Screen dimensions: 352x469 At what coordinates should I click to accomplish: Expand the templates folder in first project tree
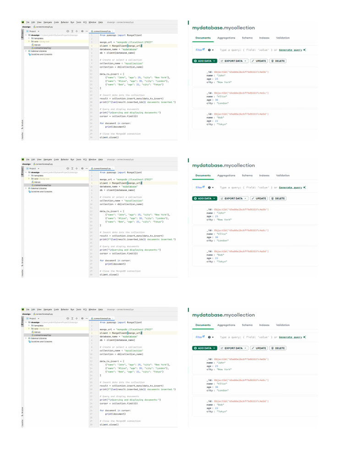(x=29, y=38)
